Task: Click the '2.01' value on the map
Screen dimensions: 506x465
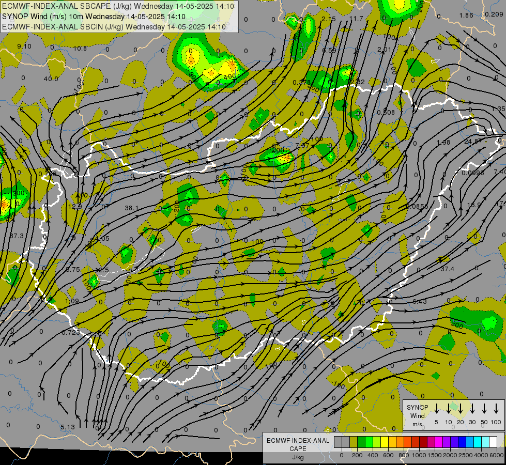Action: [384, 50]
